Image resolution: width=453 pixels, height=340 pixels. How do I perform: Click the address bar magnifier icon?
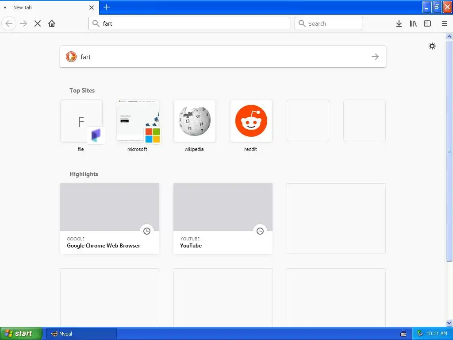(96, 23)
